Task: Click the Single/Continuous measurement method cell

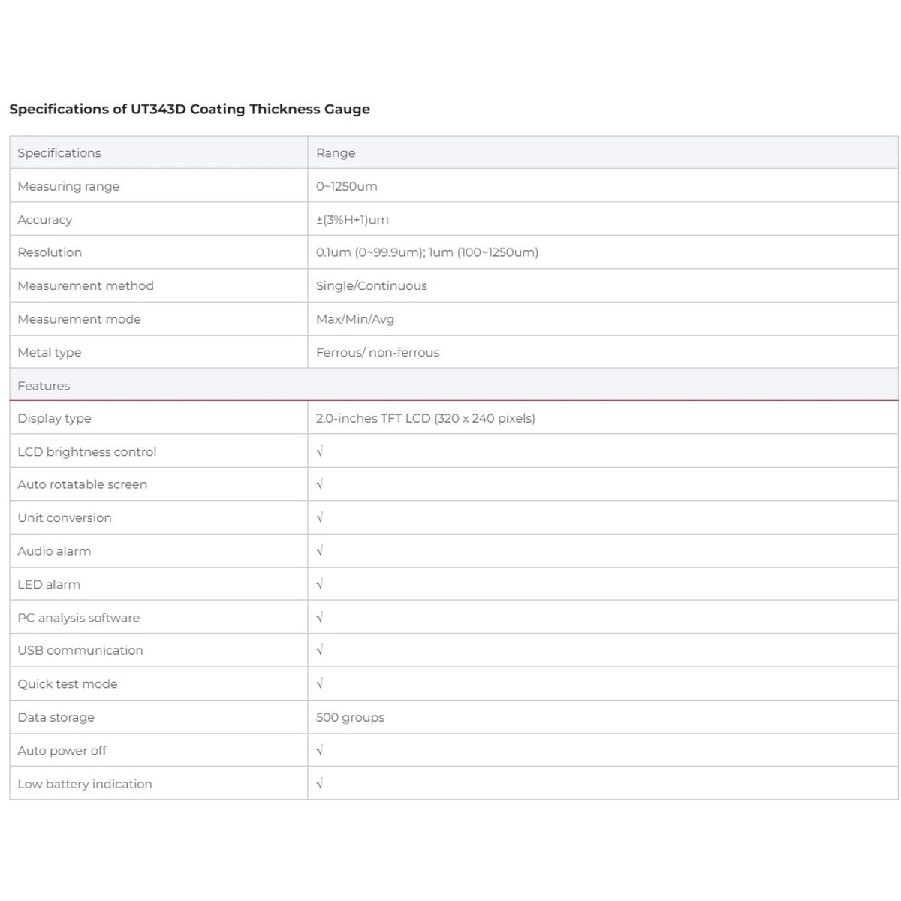Action: [x=603, y=285]
